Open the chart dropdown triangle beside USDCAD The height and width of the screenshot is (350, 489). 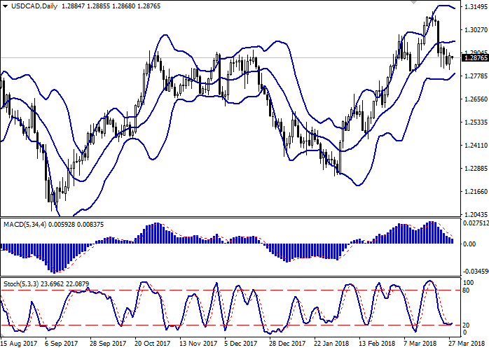[6, 6]
